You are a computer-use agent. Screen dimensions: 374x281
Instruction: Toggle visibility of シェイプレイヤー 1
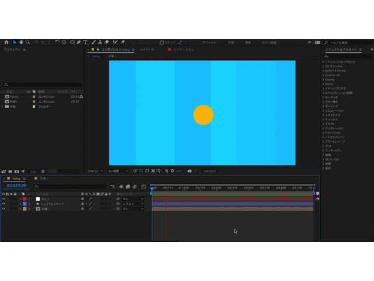[x=4, y=204]
